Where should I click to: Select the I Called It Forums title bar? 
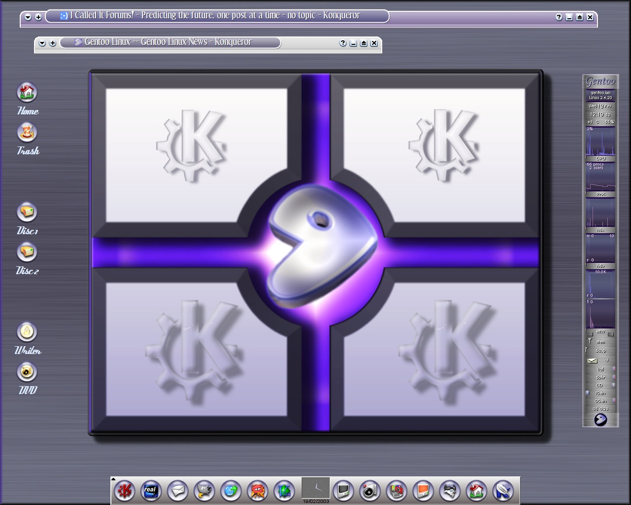(x=217, y=16)
